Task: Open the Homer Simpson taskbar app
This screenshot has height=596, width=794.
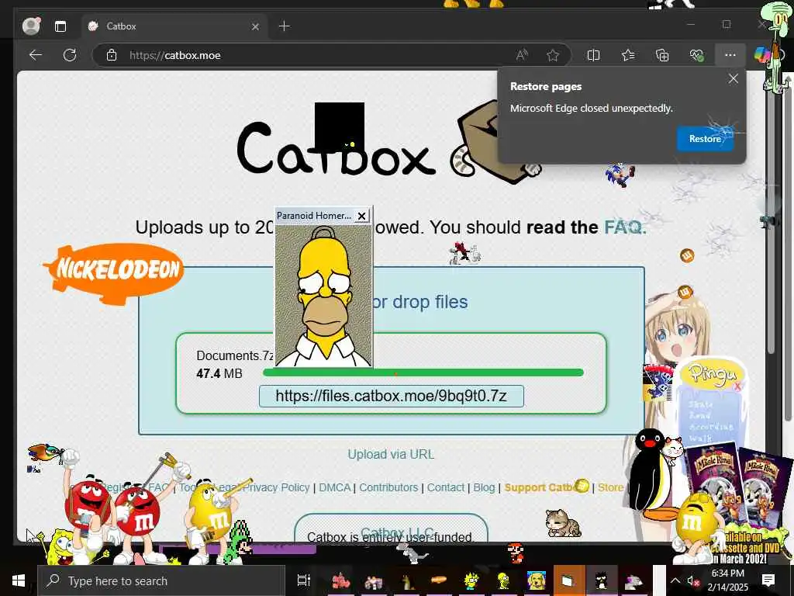Action: pos(503,580)
